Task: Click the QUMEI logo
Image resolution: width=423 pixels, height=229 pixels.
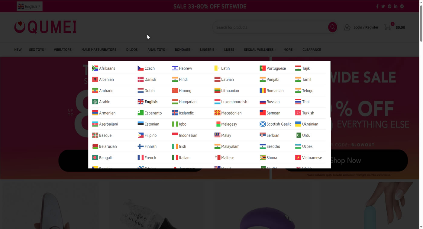Action: tap(45, 27)
